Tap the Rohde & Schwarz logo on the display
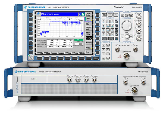163x117 pixels. pyautogui.click(x=39, y=14)
